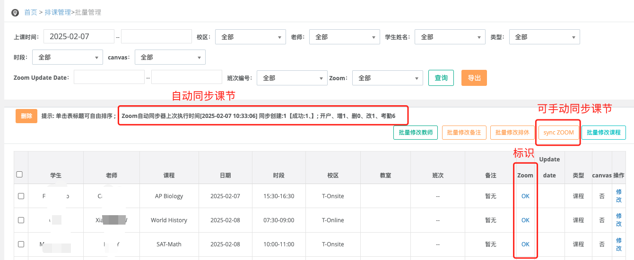Viewport: 634px width, 260px height.
Task: Open the 老师 filter dropdown
Action: pyautogui.click(x=344, y=37)
